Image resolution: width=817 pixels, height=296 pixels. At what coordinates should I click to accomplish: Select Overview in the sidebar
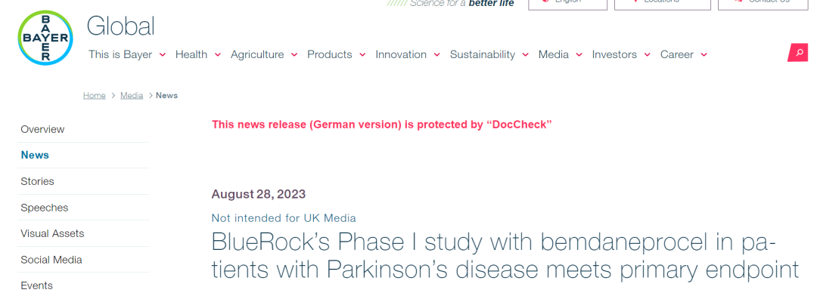coord(42,129)
